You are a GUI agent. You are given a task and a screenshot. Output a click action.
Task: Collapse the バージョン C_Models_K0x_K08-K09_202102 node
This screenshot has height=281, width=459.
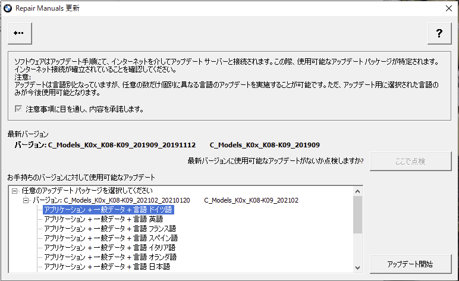tap(26, 201)
